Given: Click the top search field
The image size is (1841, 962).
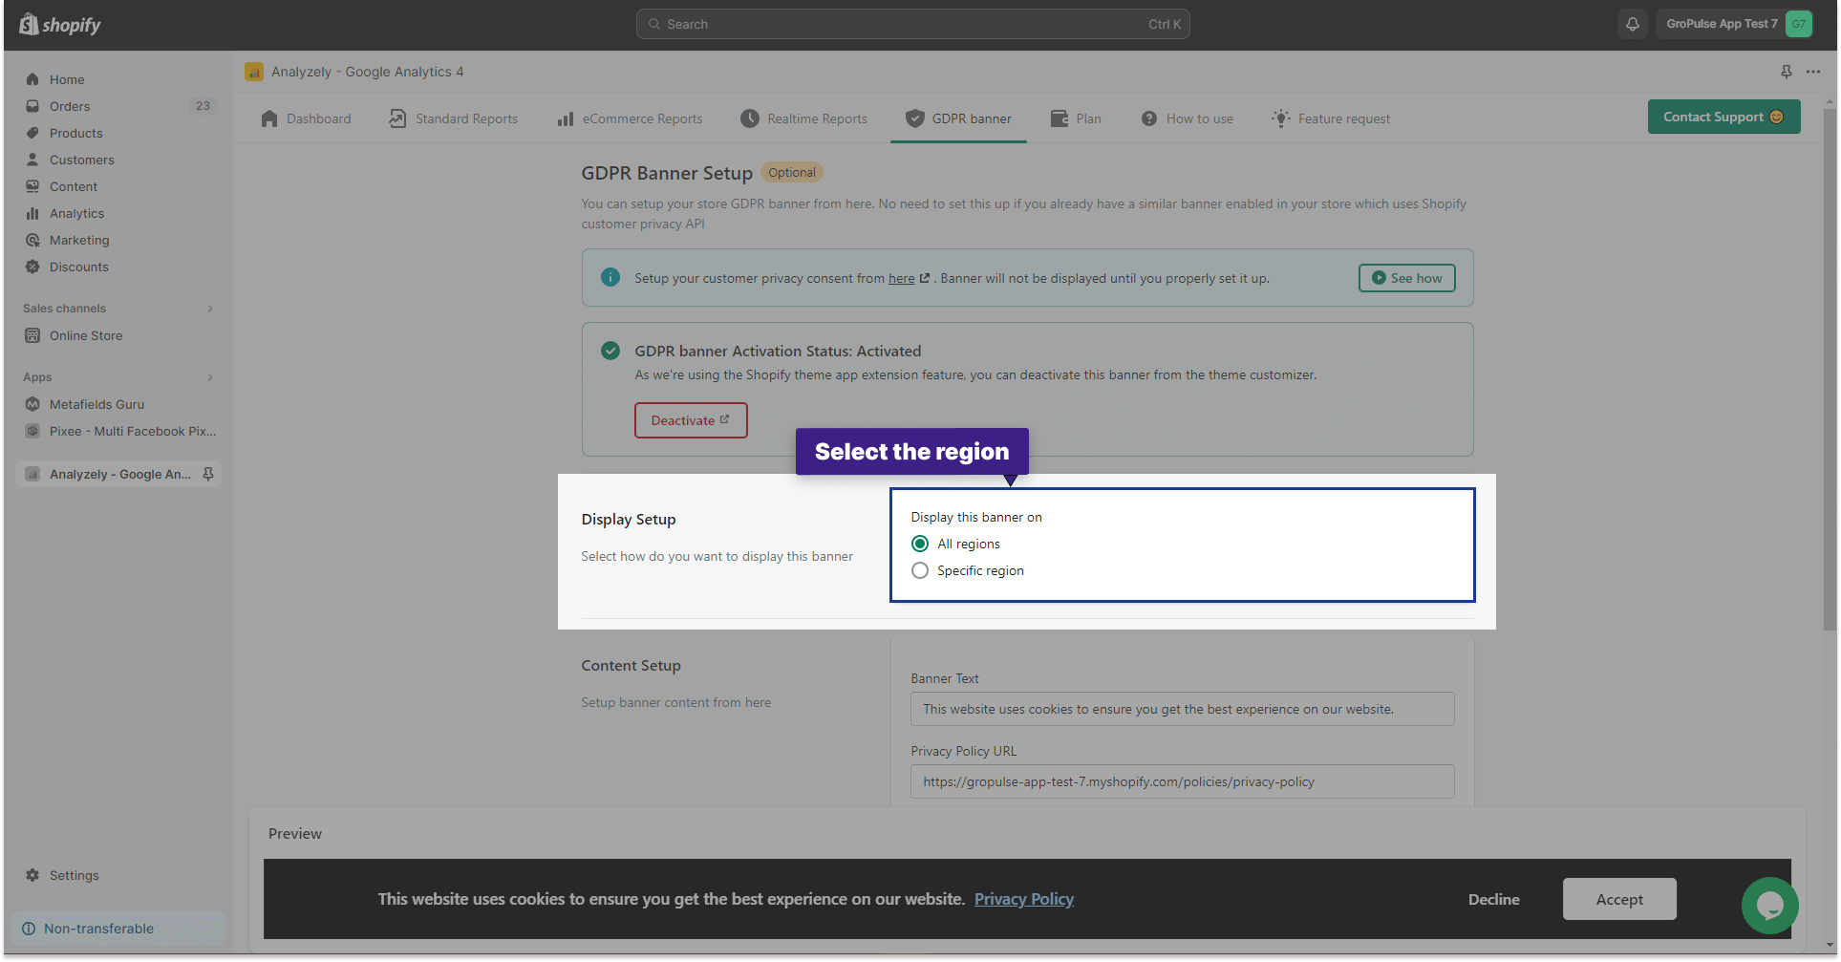Looking at the screenshot, I should coord(912,24).
